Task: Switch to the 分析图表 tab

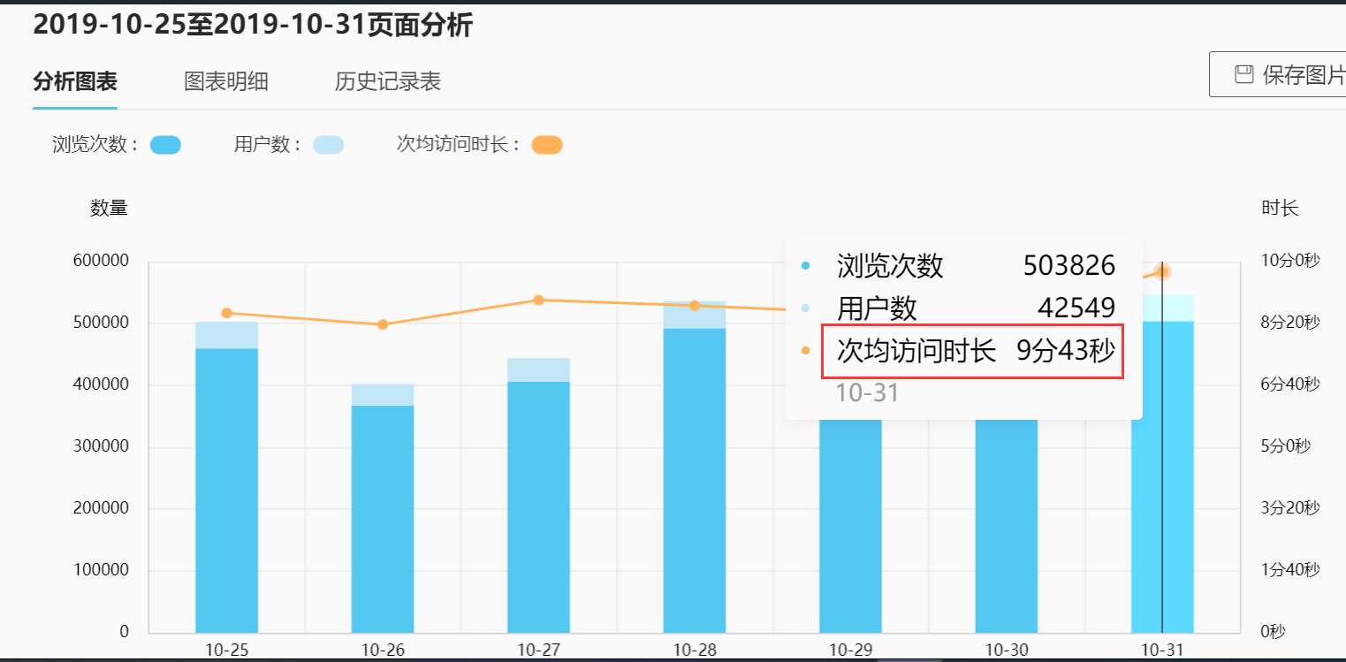Action: (x=75, y=82)
